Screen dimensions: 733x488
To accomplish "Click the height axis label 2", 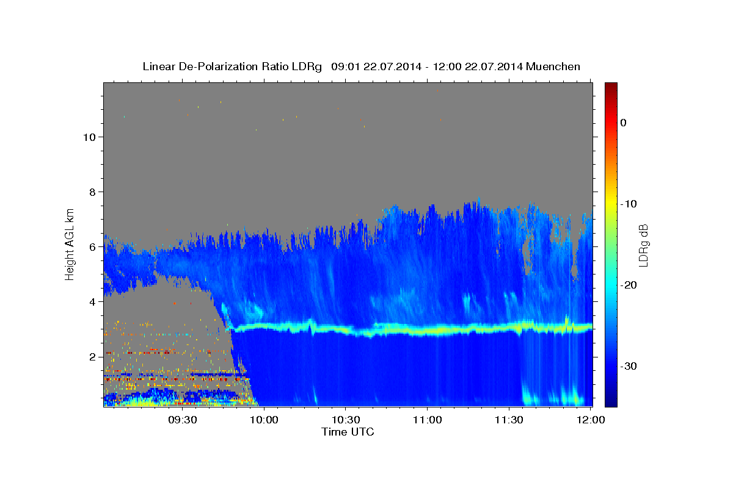I will 92,357.
